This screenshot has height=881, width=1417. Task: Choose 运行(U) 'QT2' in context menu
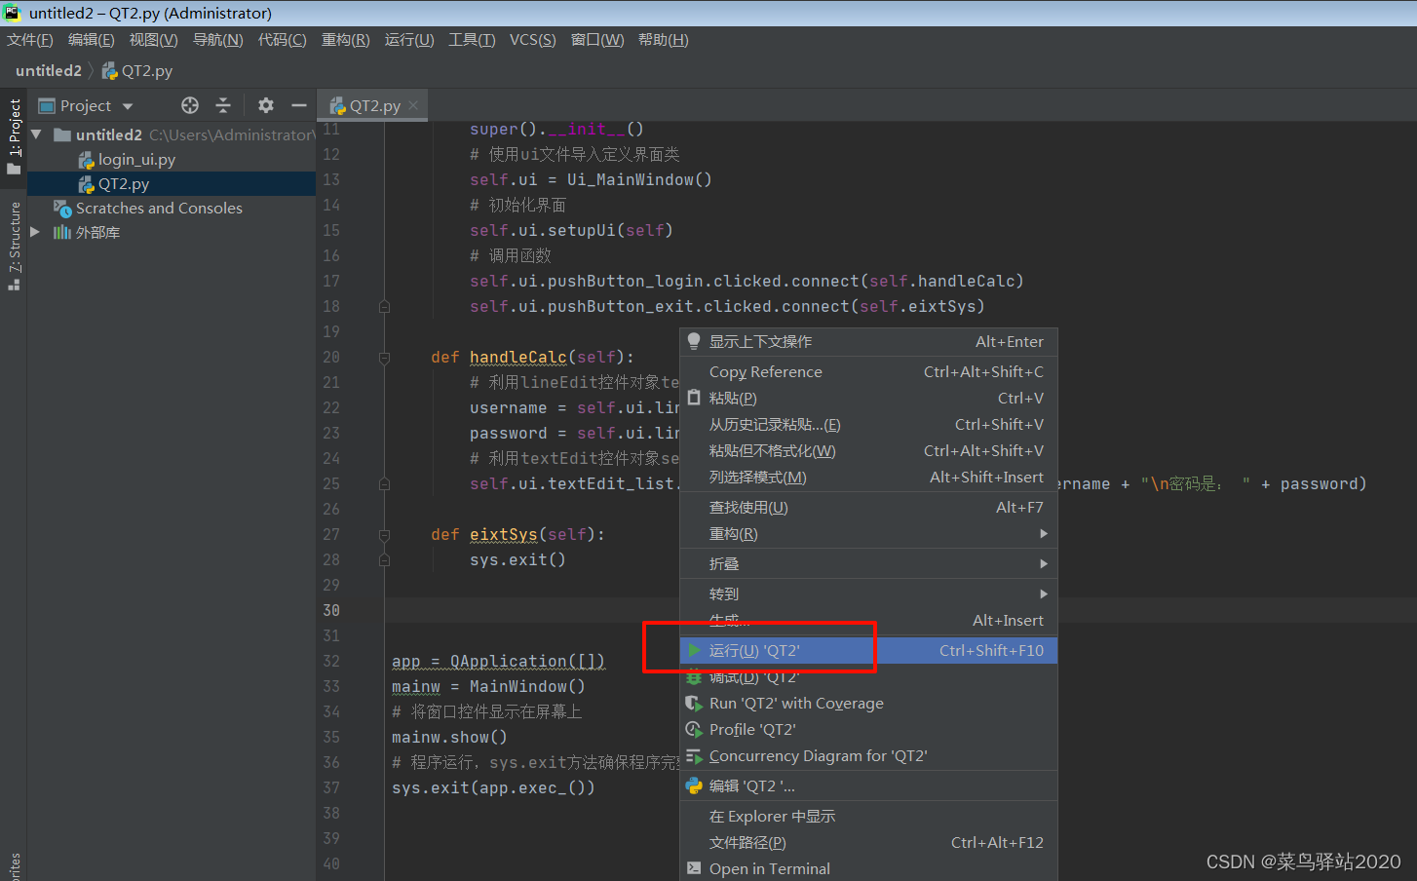pos(868,650)
